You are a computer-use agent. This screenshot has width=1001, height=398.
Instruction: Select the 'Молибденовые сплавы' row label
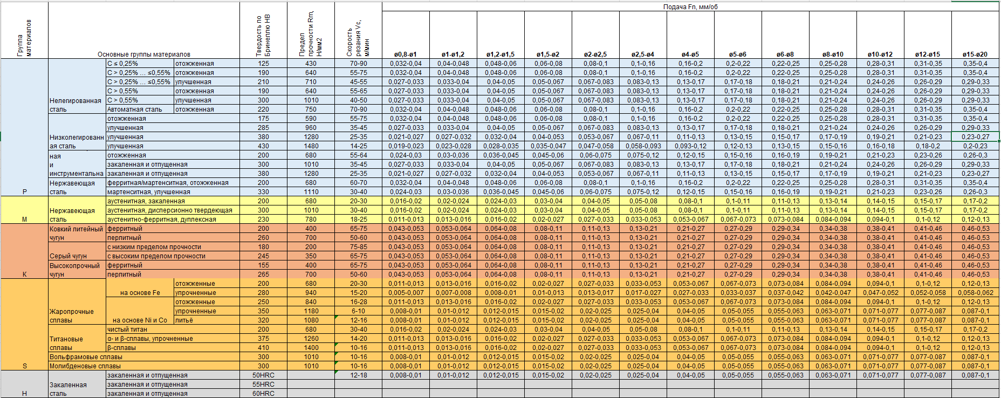(85, 366)
